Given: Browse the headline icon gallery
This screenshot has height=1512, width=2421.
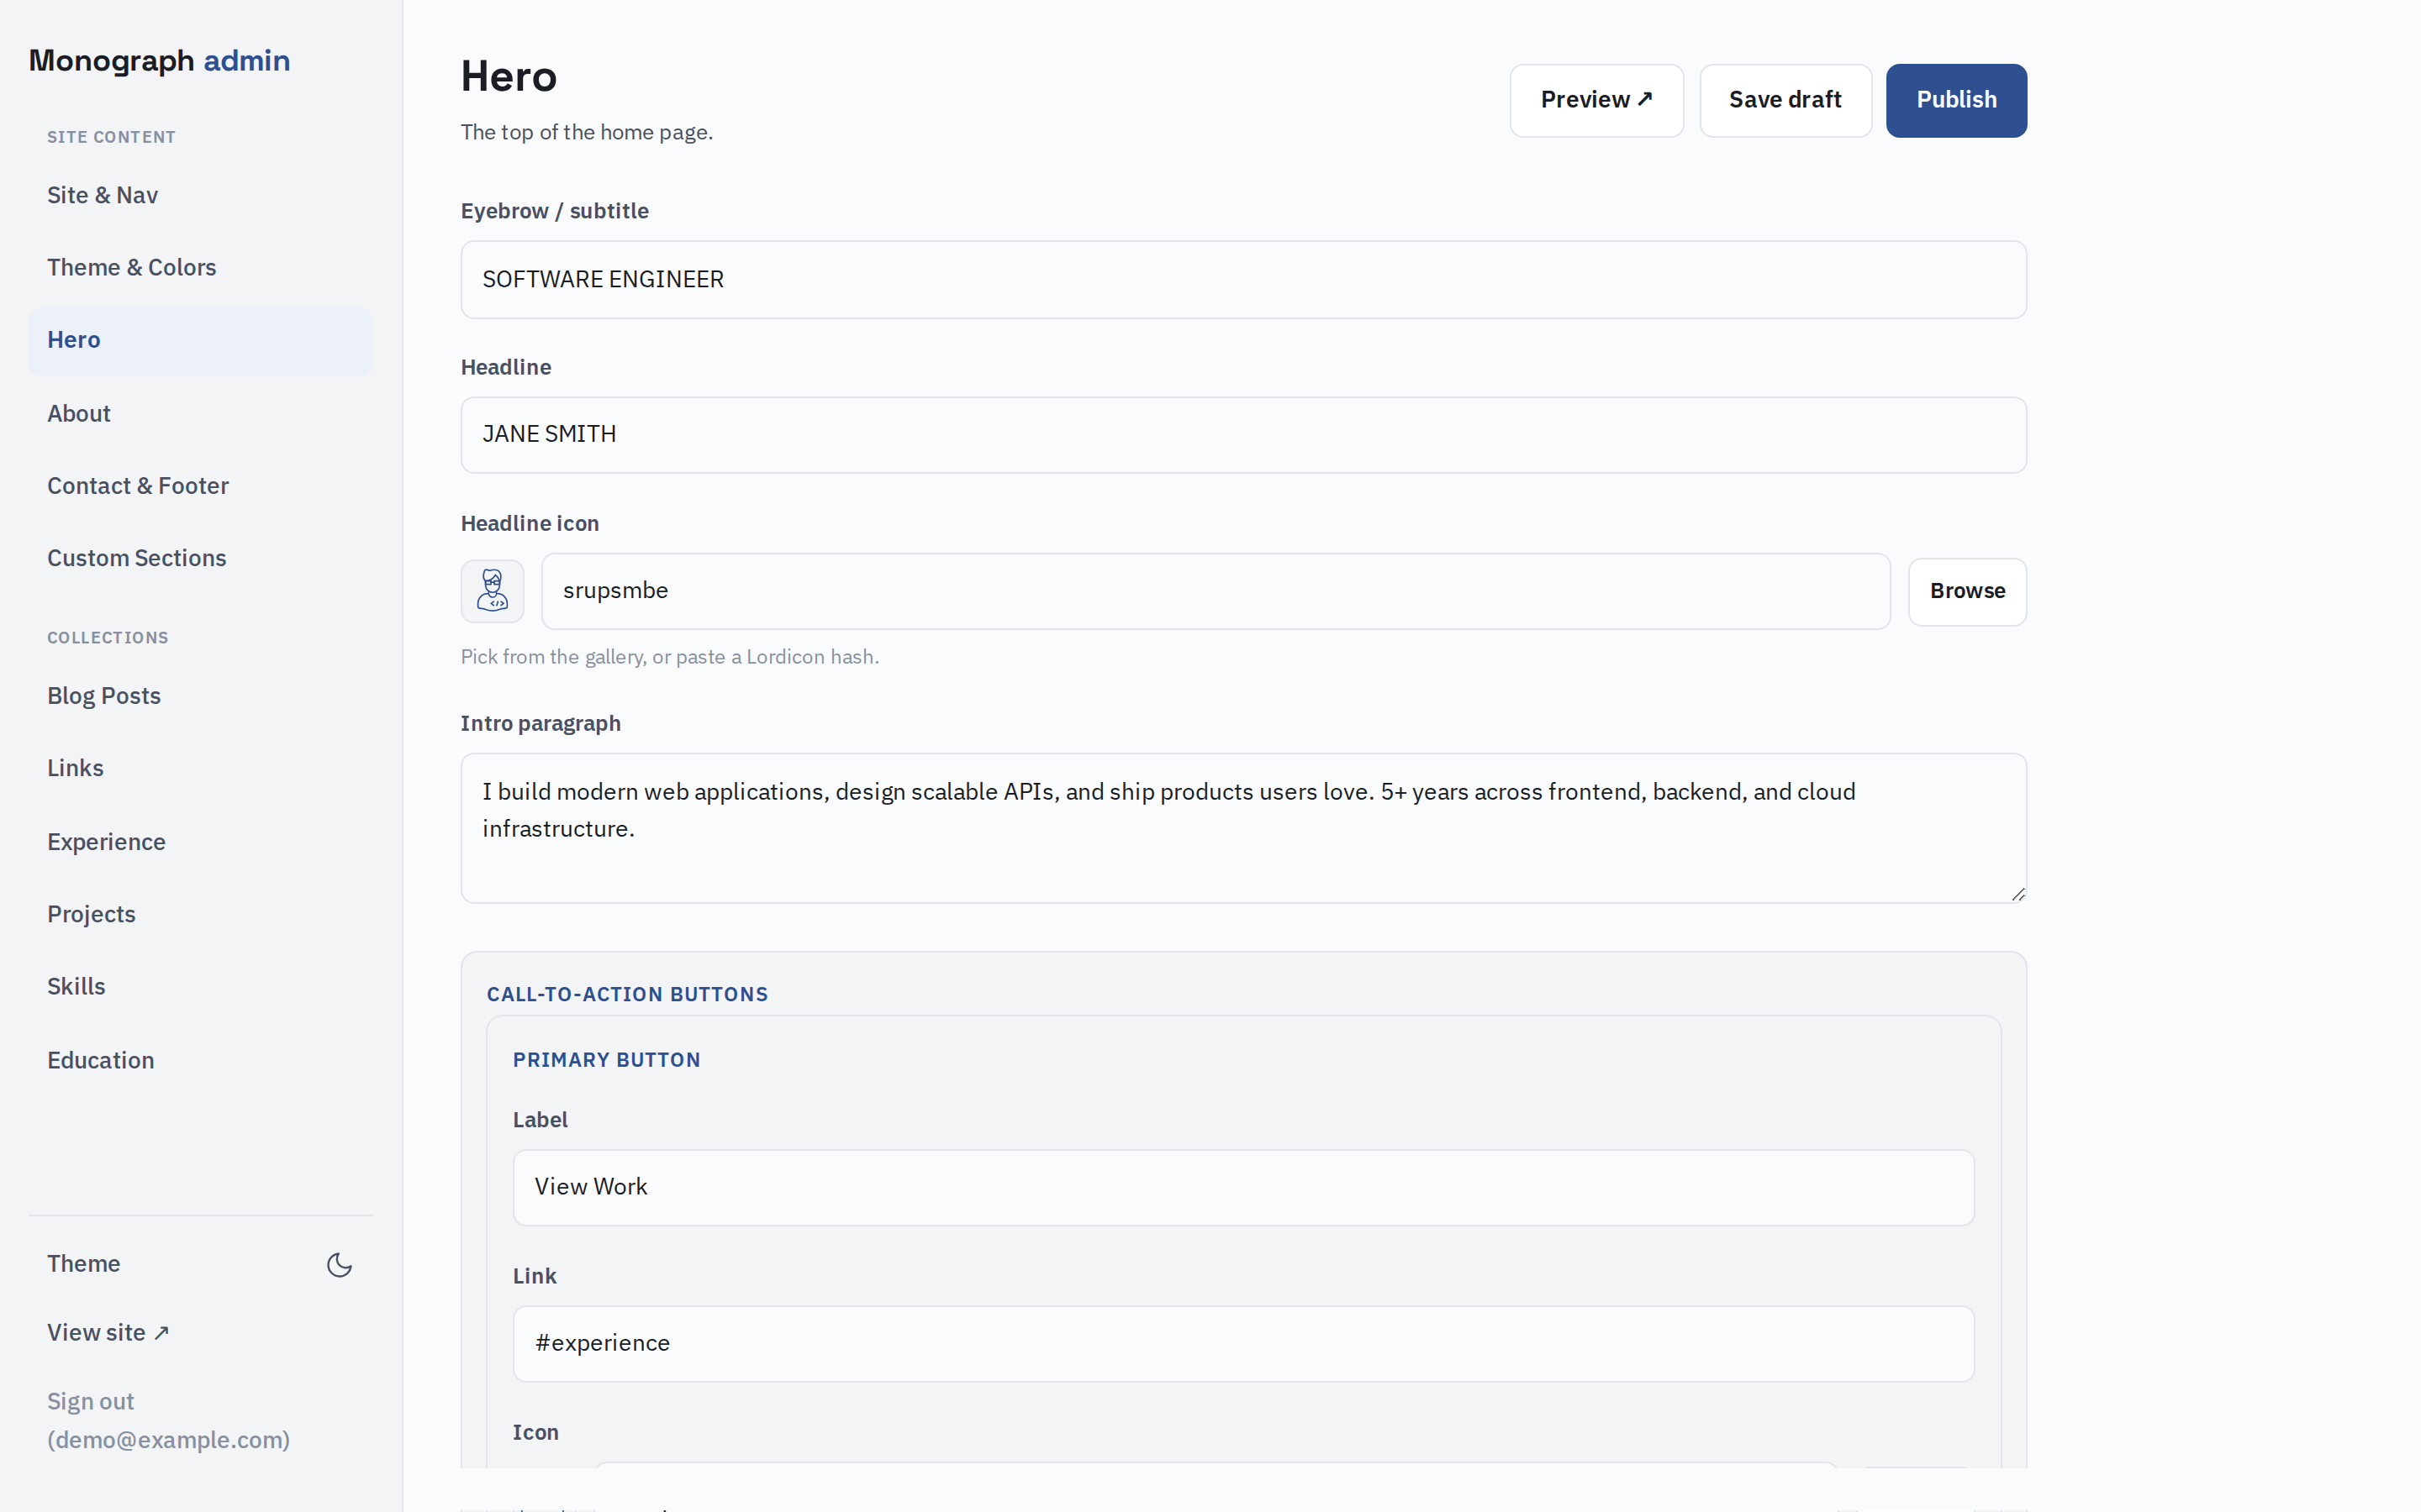Looking at the screenshot, I should click(x=1967, y=591).
